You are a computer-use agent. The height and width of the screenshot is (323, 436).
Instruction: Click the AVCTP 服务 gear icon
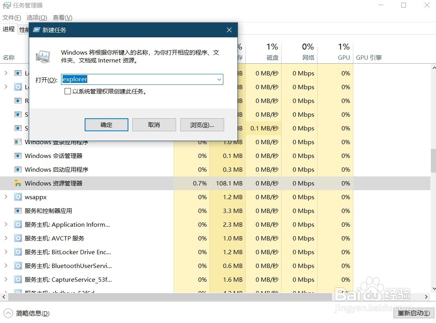(x=18, y=239)
